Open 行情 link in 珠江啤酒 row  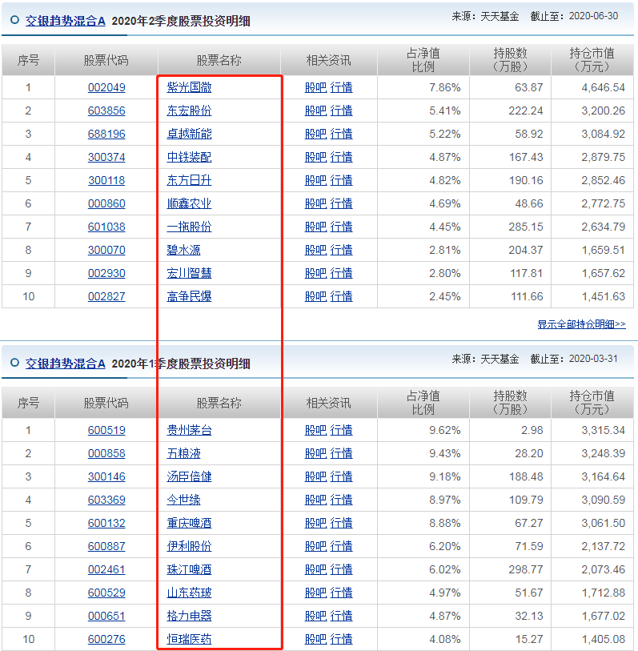pos(342,569)
